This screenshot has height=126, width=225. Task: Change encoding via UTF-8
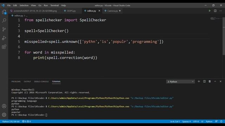click(x=196, y=121)
